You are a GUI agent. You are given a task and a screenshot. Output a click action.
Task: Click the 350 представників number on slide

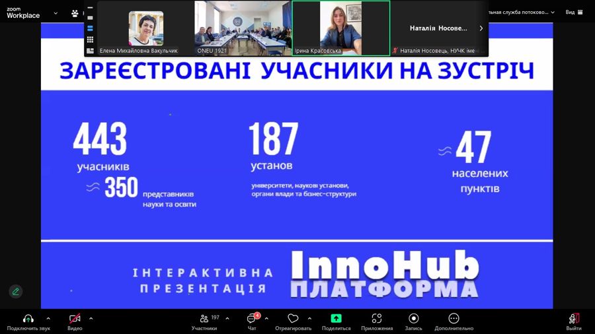click(x=121, y=187)
